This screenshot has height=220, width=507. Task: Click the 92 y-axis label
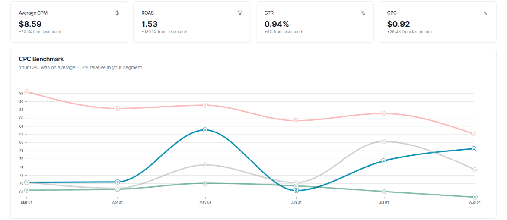(x=21, y=93)
